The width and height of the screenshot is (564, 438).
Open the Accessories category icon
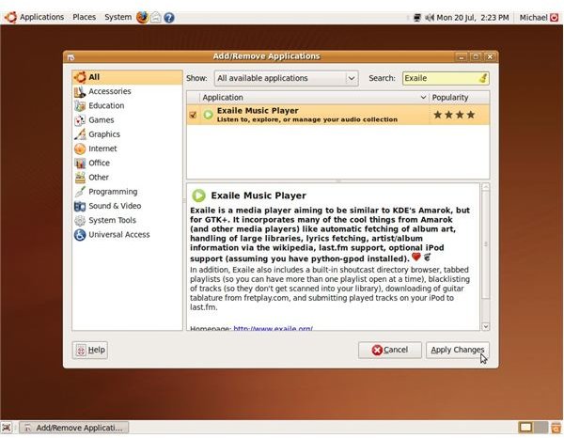(80, 92)
